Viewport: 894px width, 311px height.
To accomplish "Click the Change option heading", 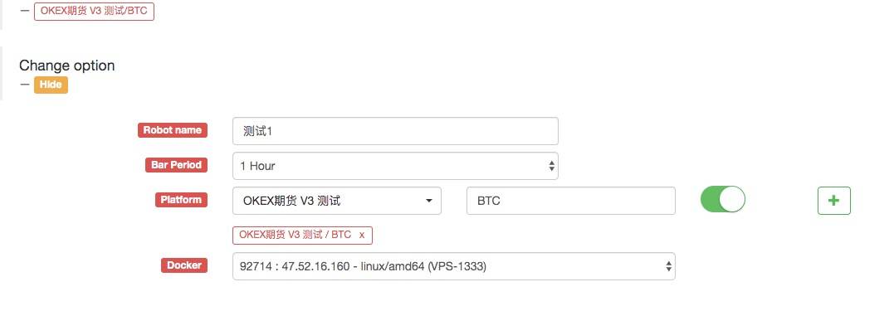I will point(66,66).
